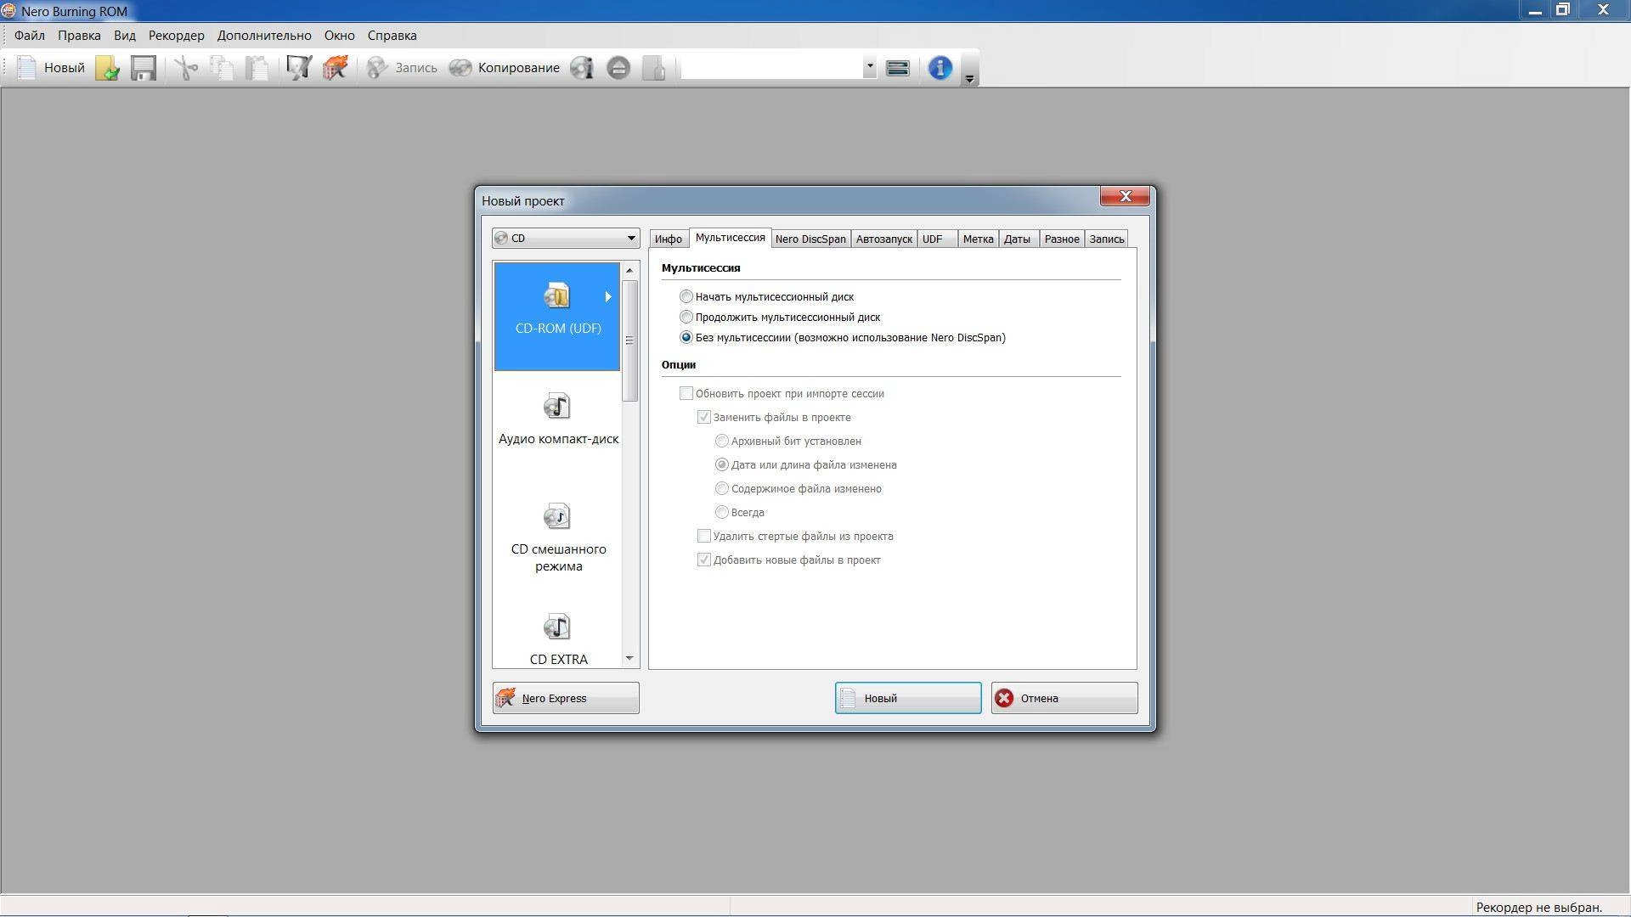Open the Окно menu
This screenshot has height=917, width=1631.
[339, 36]
